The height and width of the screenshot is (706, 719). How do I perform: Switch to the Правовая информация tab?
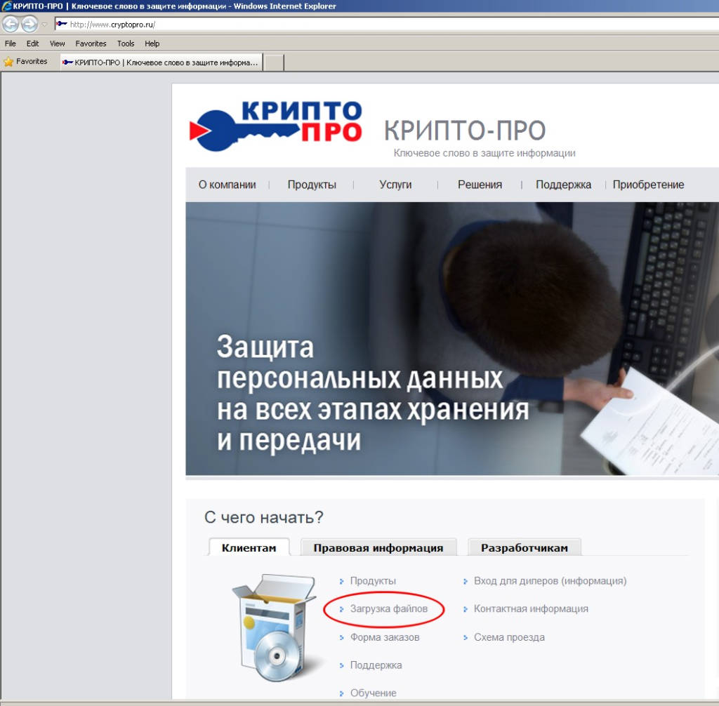(x=378, y=548)
